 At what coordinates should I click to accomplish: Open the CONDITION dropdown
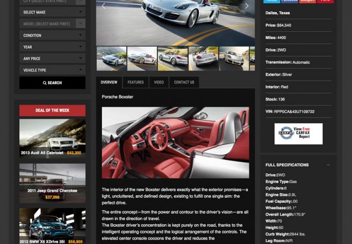(52, 35)
